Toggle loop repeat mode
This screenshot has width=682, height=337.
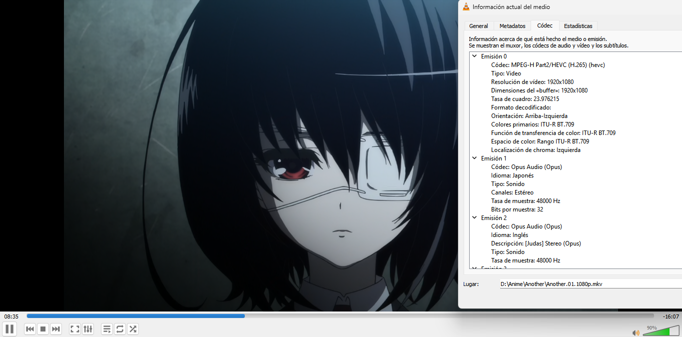(120, 329)
